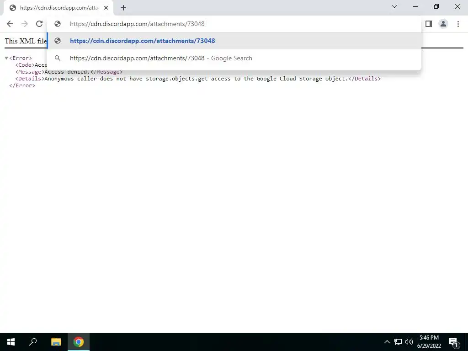Choose the Google Search suggestion row
Image resolution: width=468 pixels, height=351 pixels.
[234, 58]
